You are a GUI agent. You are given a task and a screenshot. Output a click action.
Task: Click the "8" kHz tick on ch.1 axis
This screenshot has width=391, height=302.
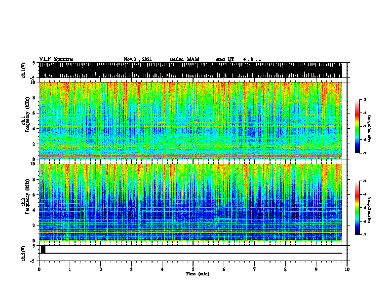click(35, 98)
